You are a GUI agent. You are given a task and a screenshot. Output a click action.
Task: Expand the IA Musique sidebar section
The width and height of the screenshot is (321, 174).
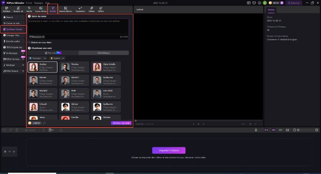[x=23, y=53]
